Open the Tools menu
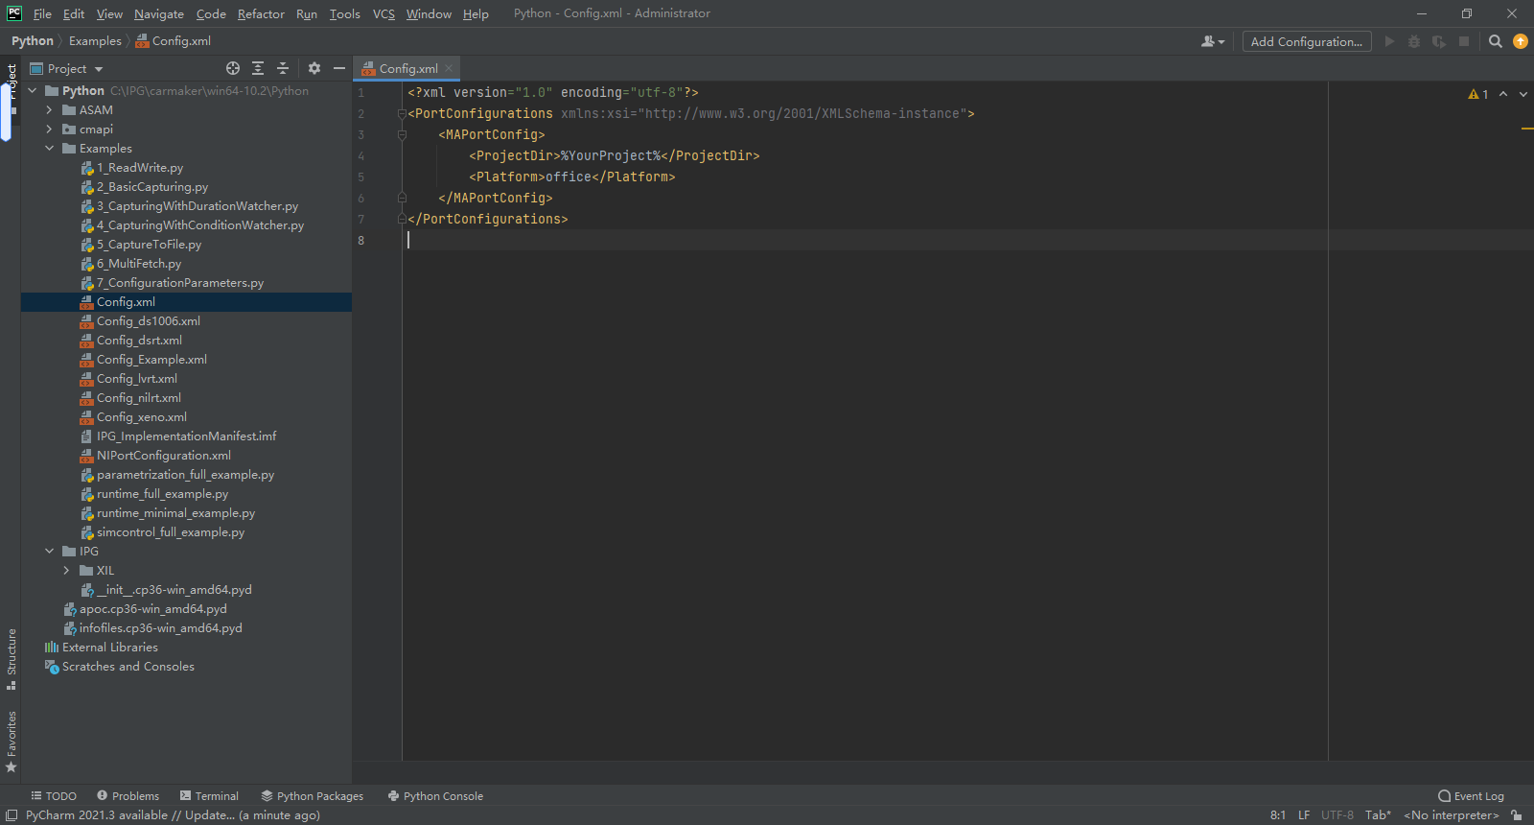Image resolution: width=1534 pixels, height=825 pixels. click(x=344, y=13)
